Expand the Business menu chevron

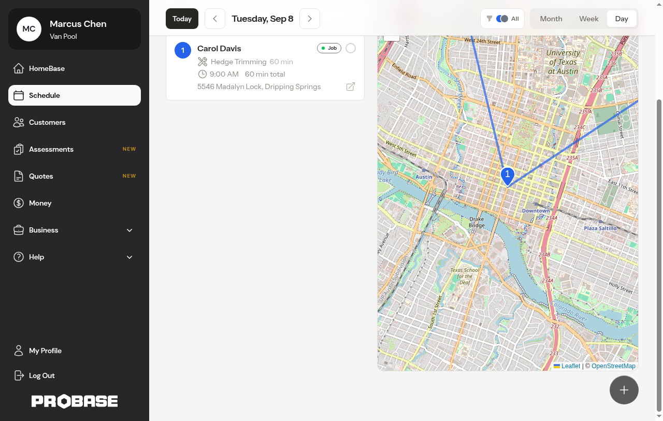point(129,230)
